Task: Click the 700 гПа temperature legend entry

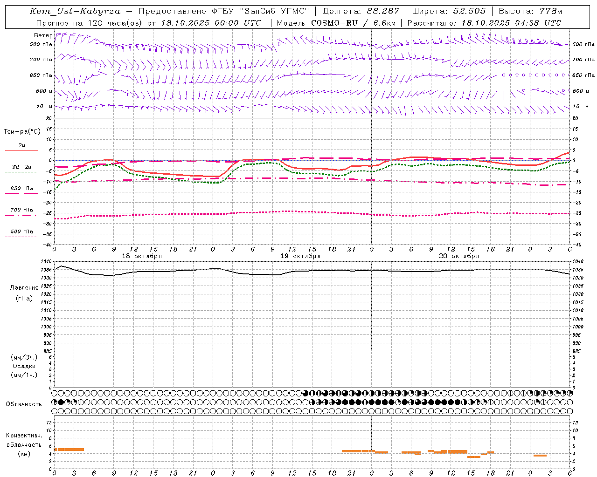Action: [22, 210]
